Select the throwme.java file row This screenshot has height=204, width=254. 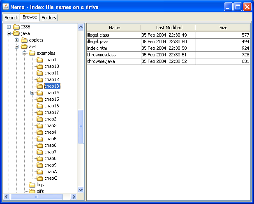(x=169, y=61)
